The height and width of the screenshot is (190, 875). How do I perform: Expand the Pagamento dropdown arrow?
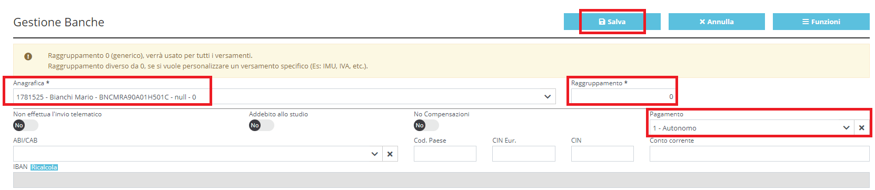pyautogui.click(x=846, y=128)
